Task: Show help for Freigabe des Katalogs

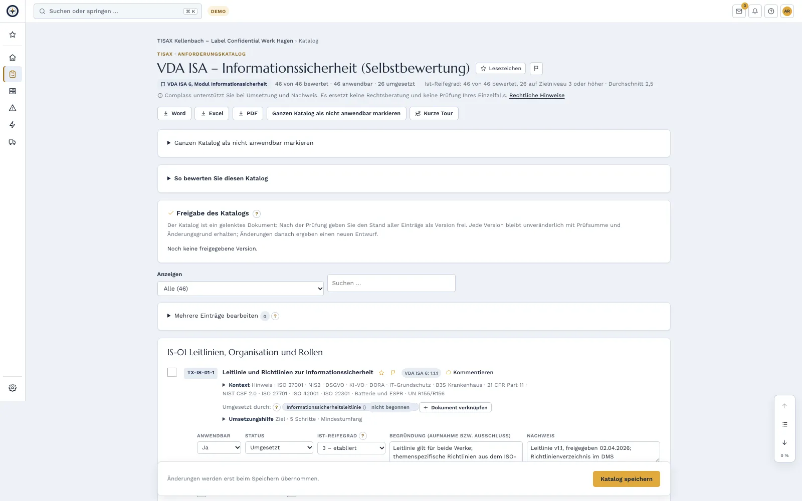Action: click(257, 214)
